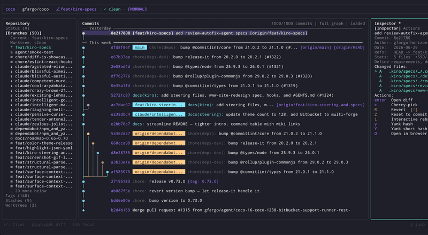
Task: Click the feat/kiro-steerin... branch badge
Action: click(x=159, y=105)
